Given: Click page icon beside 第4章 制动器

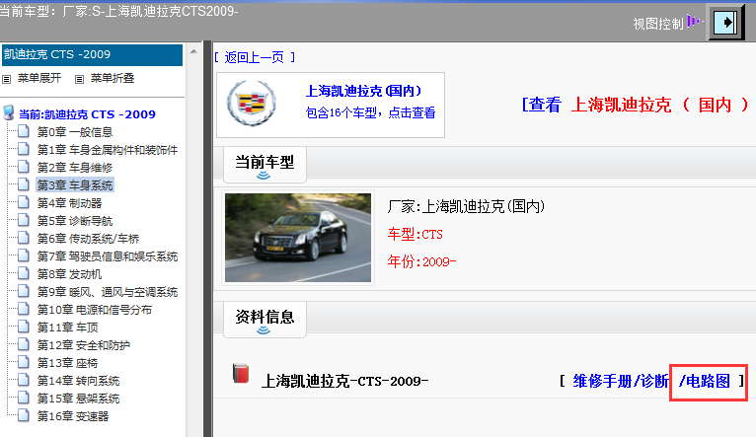Looking at the screenshot, I should [23, 202].
